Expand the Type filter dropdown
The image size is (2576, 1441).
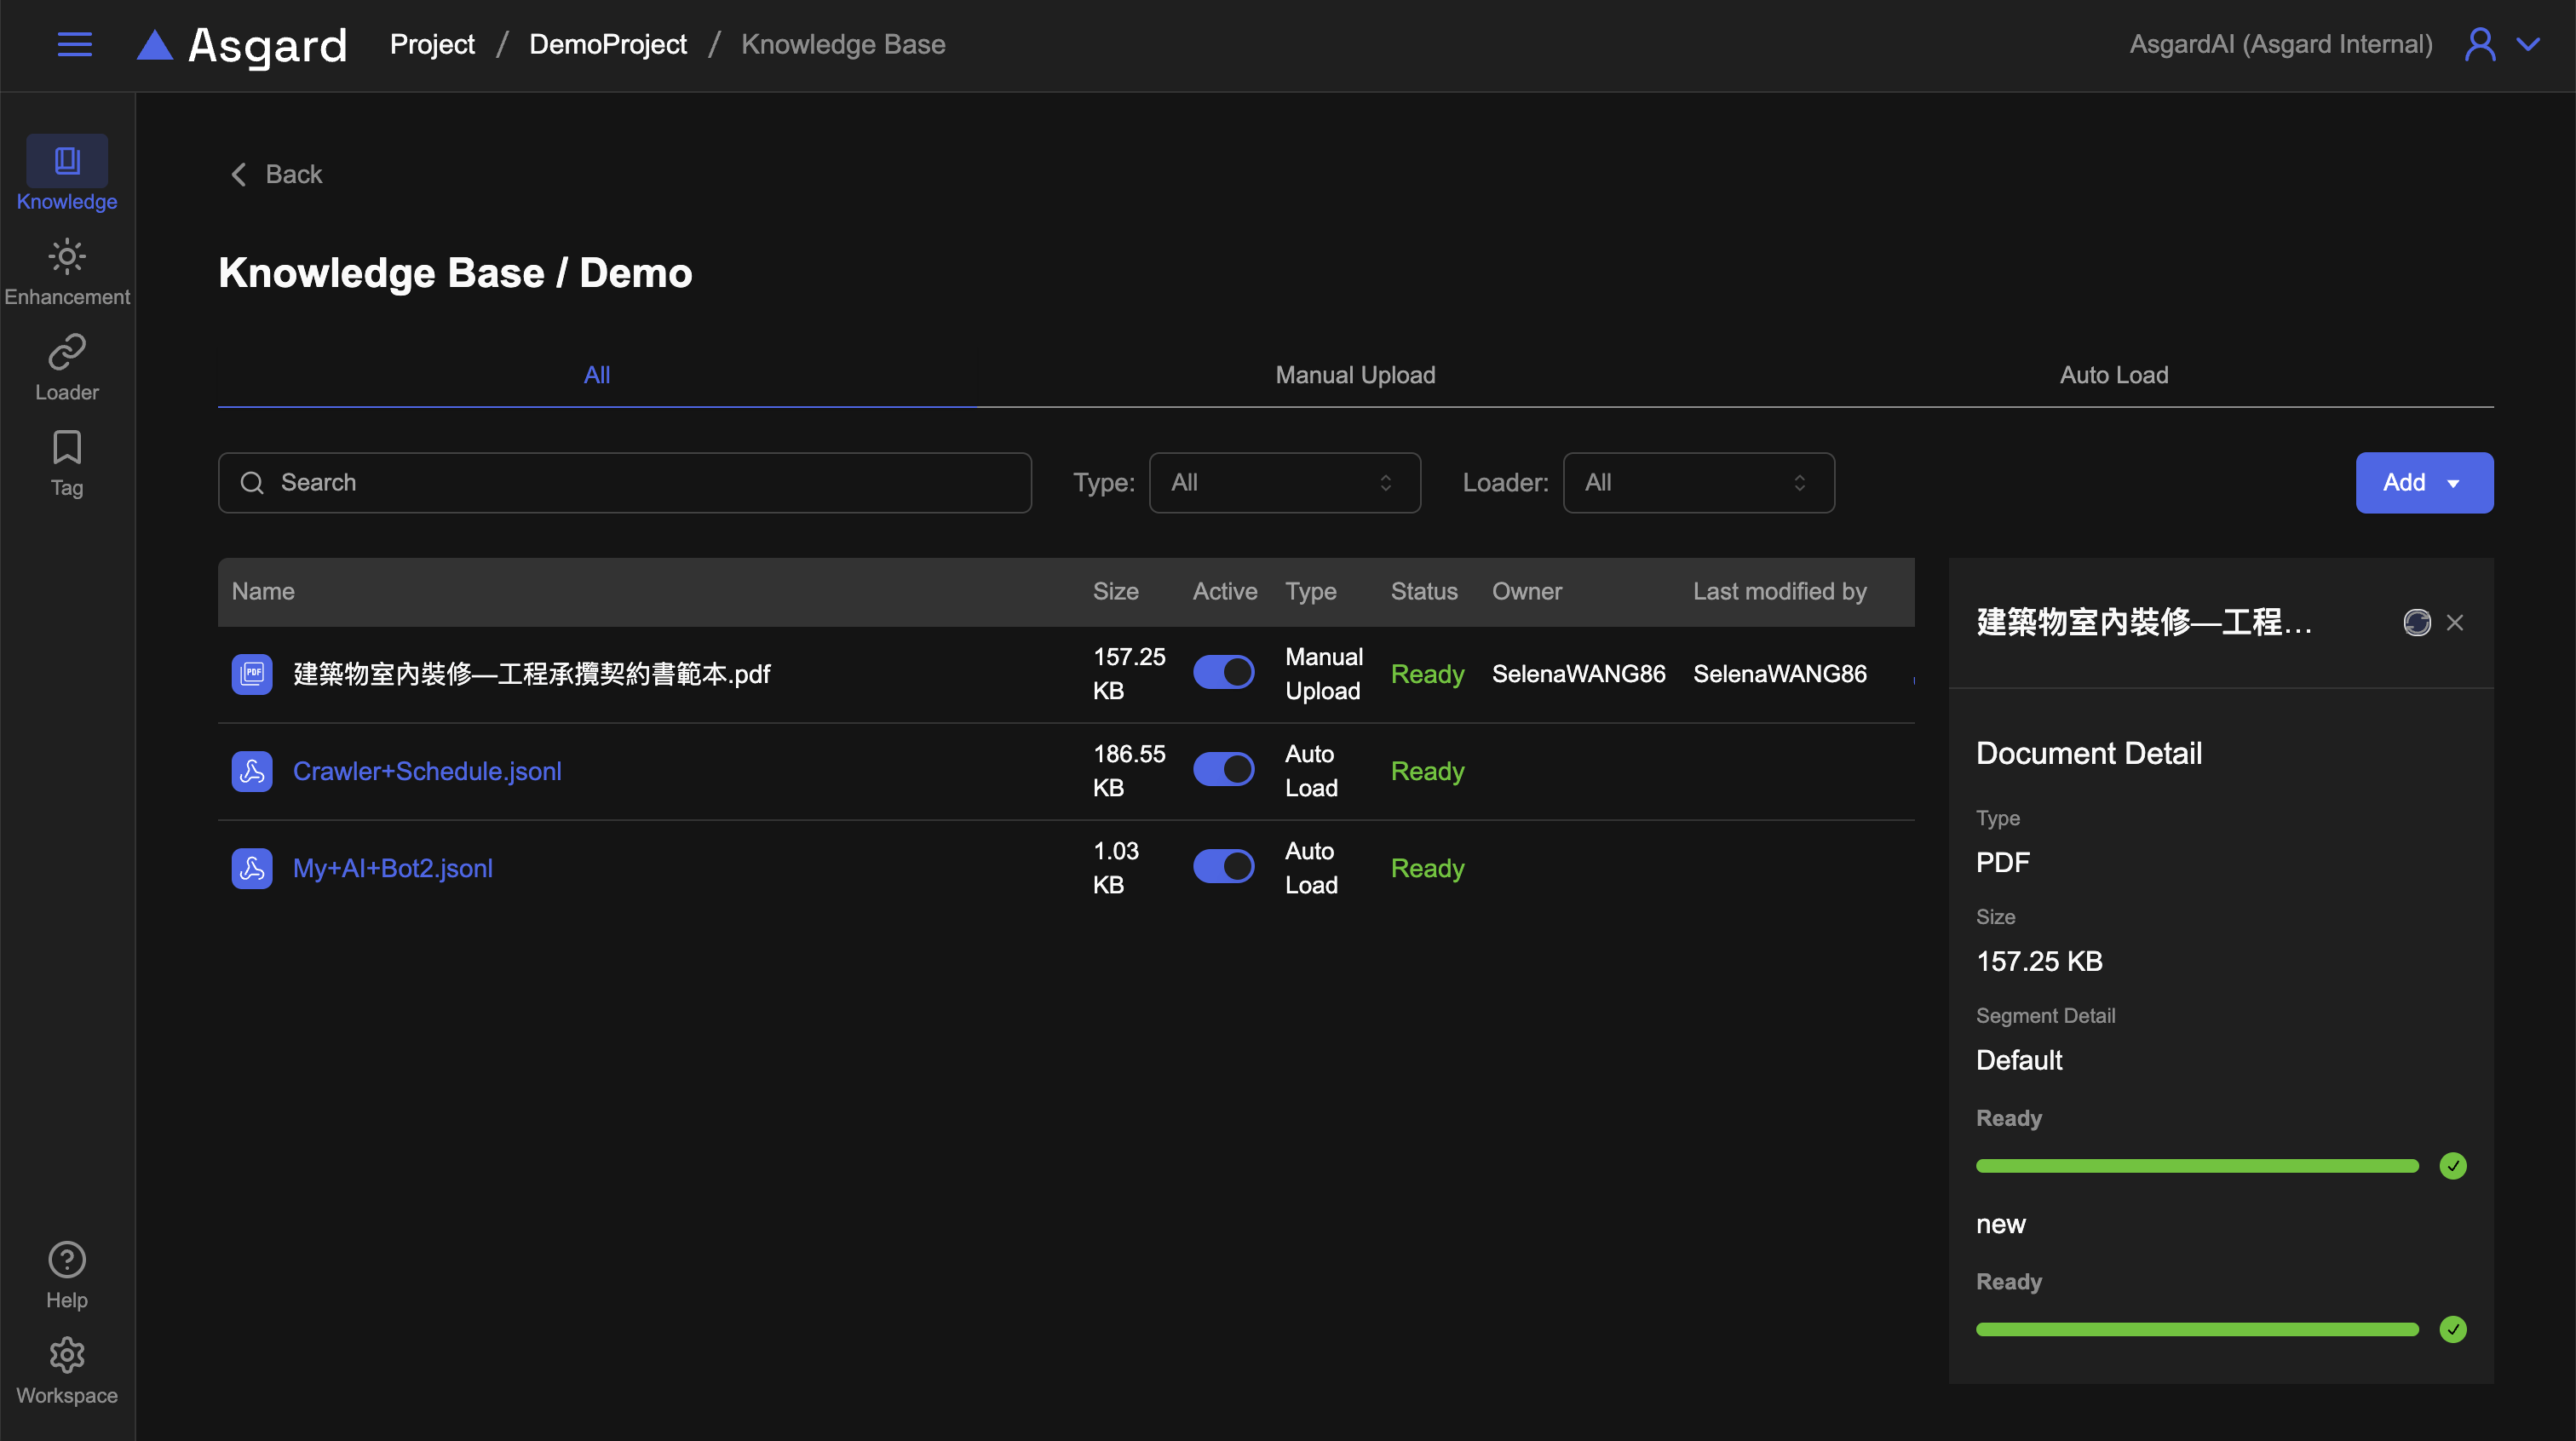click(x=1284, y=483)
